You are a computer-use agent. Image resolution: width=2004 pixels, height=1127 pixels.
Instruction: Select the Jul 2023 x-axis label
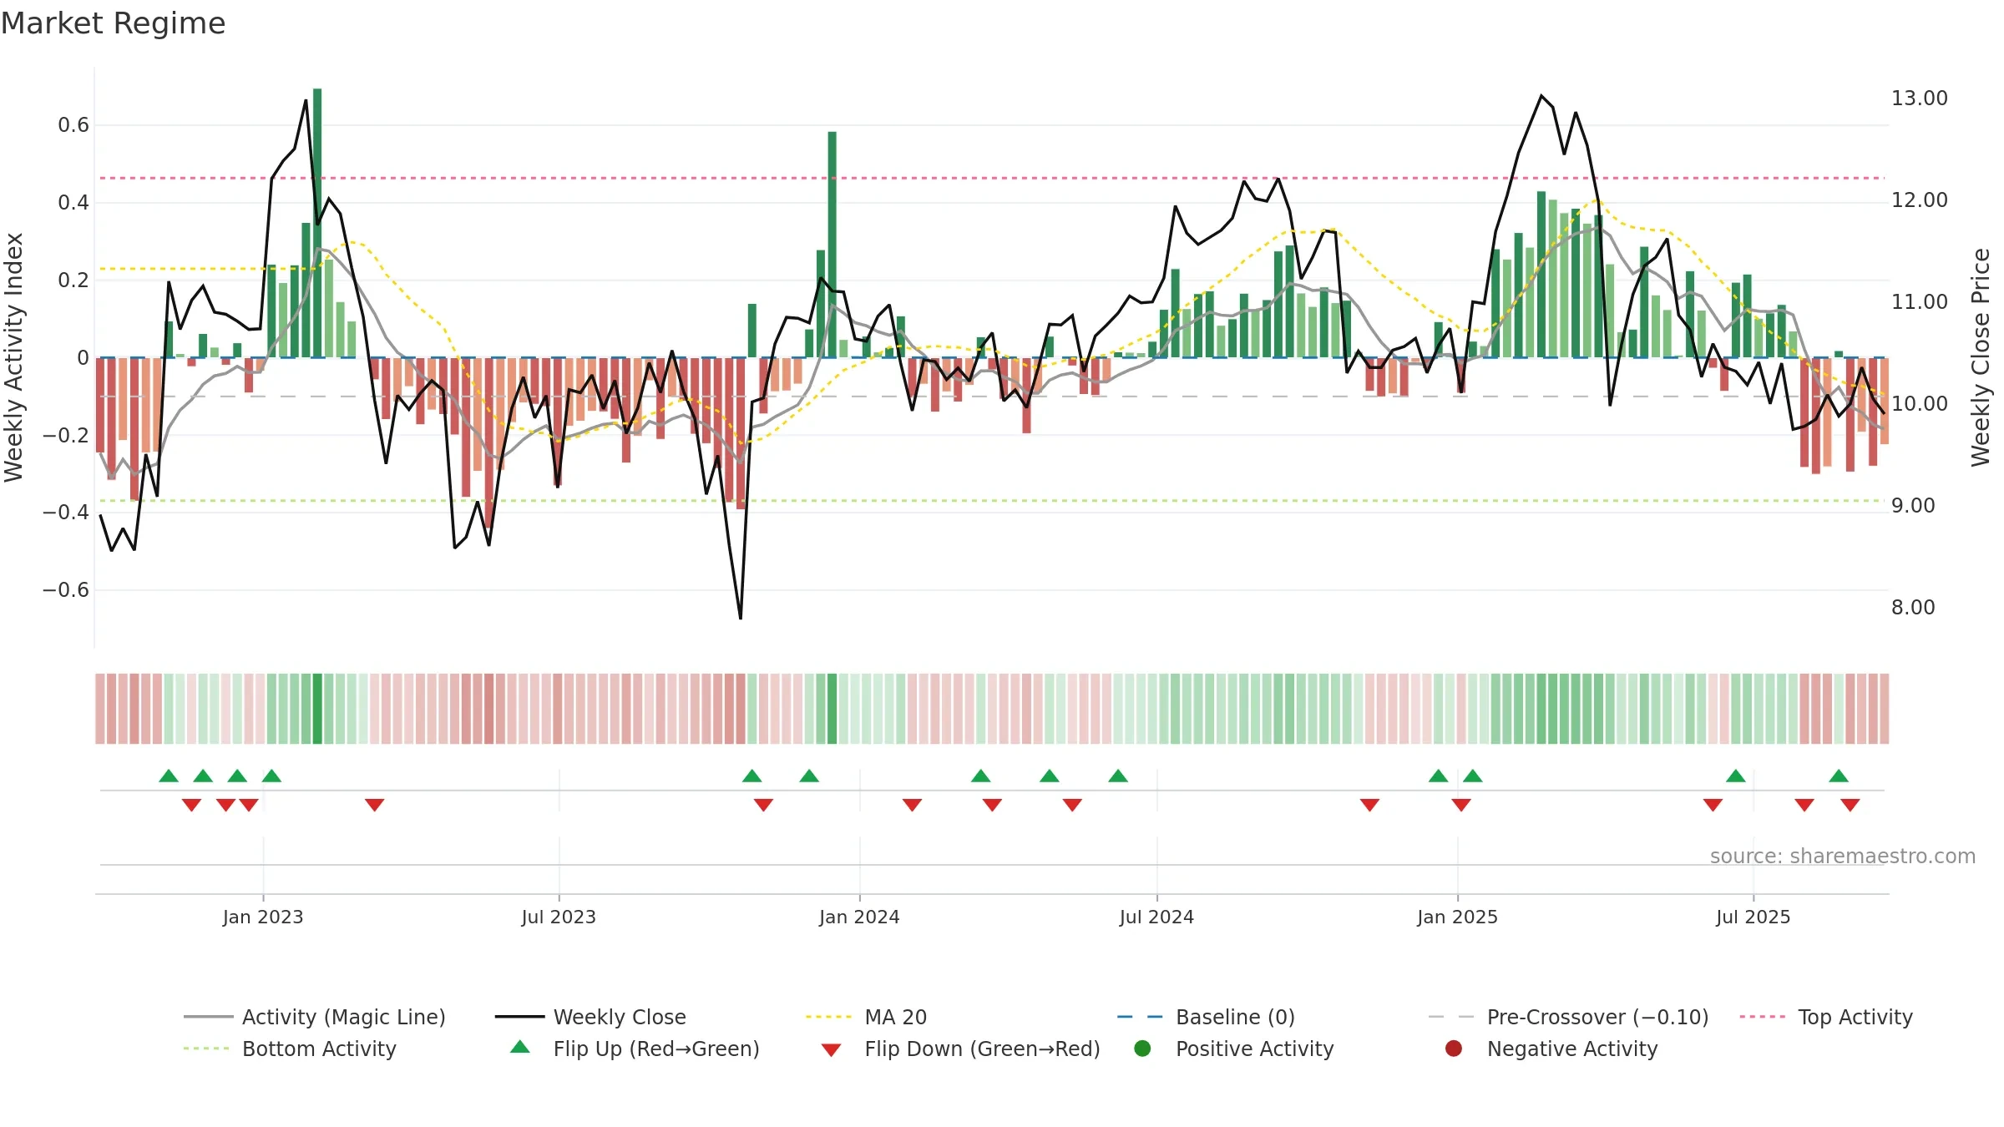tap(559, 917)
